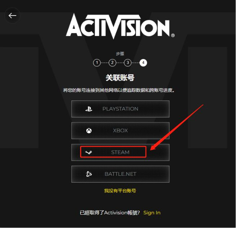This screenshot has height=228, width=236.
Task: Click the 关联账号 heading
Action: point(120,78)
